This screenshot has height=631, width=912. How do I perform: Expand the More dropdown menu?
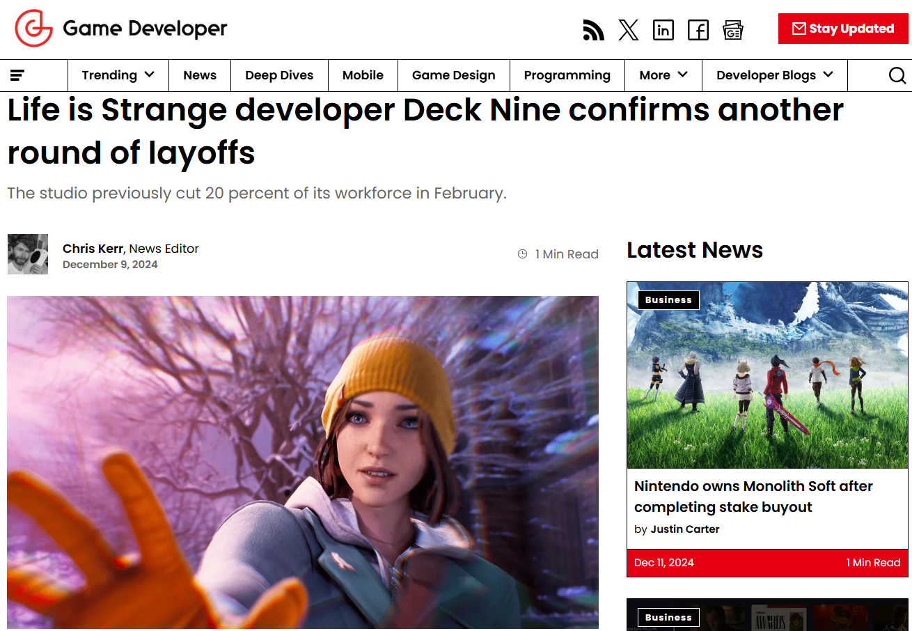coord(663,75)
